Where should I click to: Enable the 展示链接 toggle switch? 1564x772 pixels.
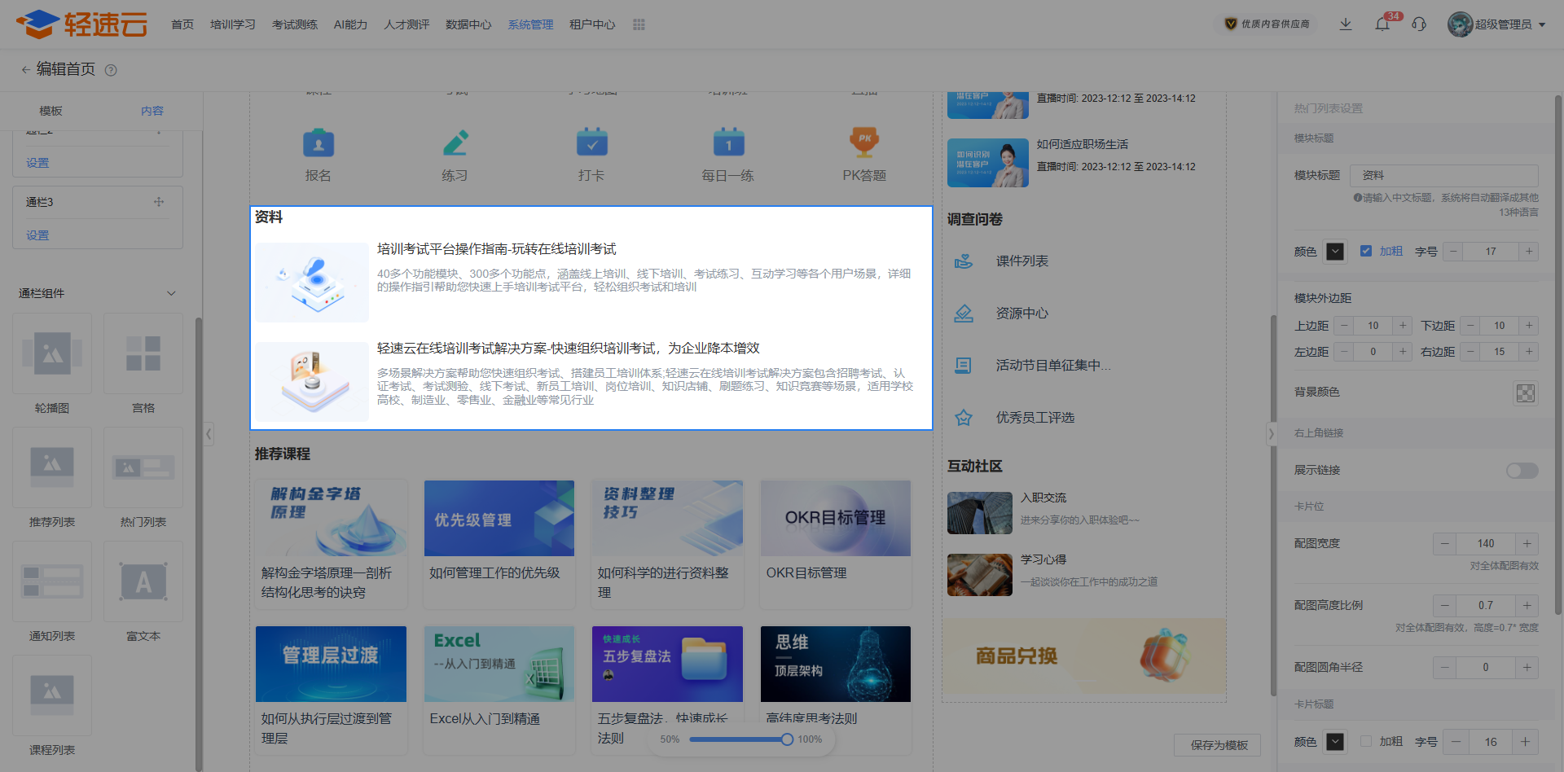[x=1522, y=471]
